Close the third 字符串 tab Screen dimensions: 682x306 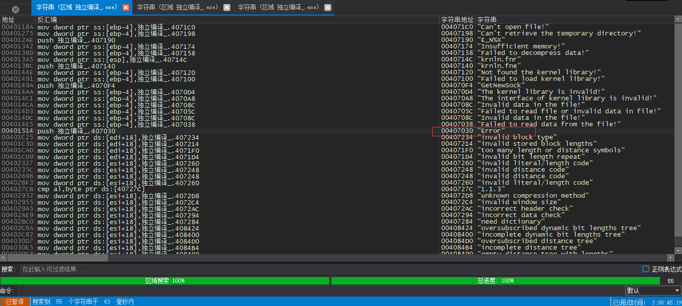click(x=327, y=7)
